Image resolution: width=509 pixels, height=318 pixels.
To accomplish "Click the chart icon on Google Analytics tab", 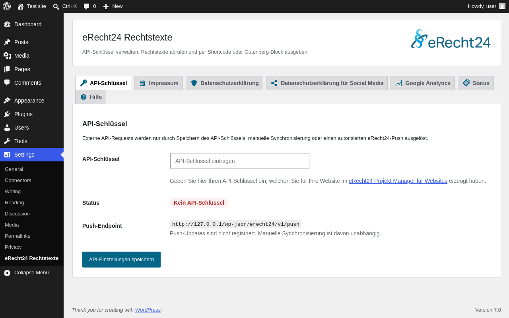I will point(399,83).
